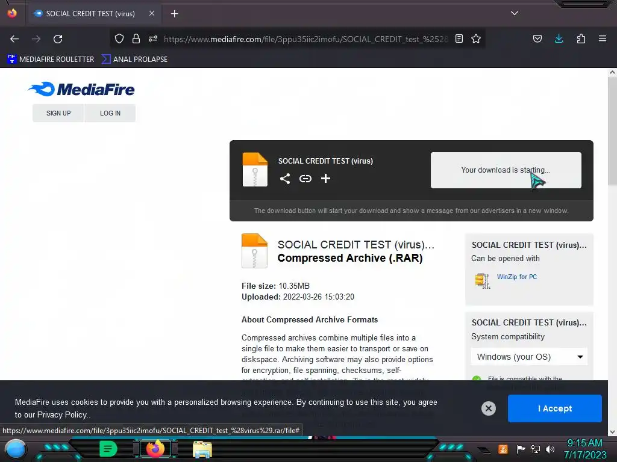This screenshot has width=617, height=462.
Task: Save the page to Pocket
Action: [x=537, y=38]
